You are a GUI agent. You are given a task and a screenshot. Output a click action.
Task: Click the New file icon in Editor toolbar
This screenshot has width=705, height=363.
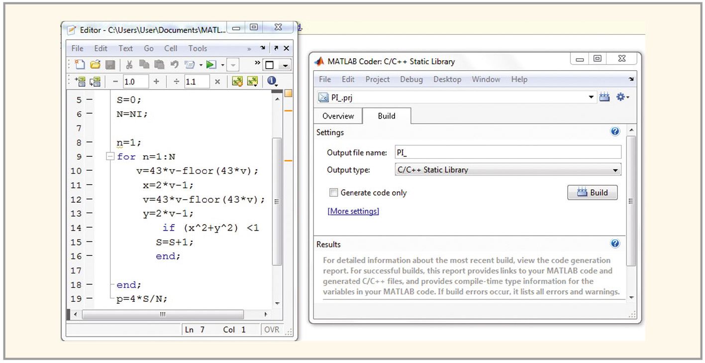click(80, 65)
